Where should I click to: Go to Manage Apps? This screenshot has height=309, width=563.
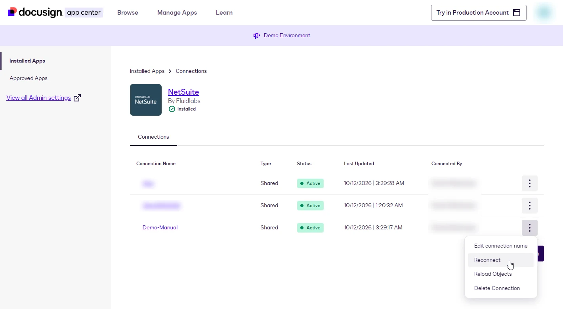pyautogui.click(x=177, y=13)
